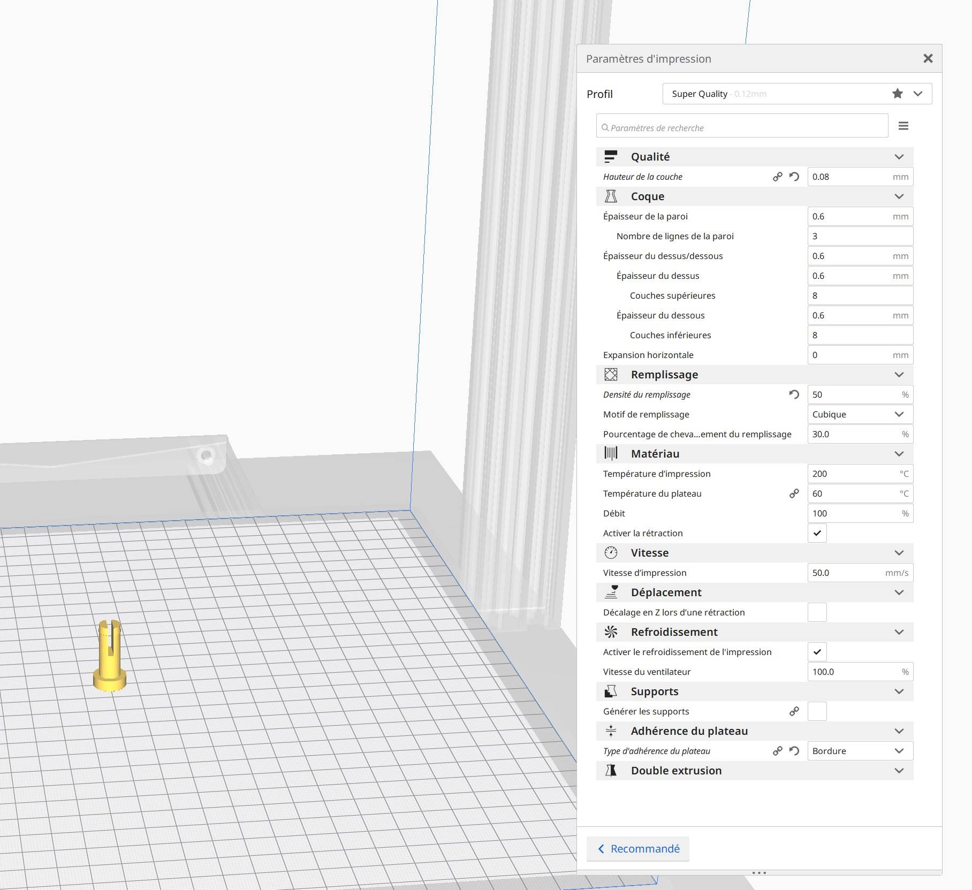Screen dimensions: 972x890
Task: Edit Épaisseur de la paroi field
Action: [x=860, y=216]
